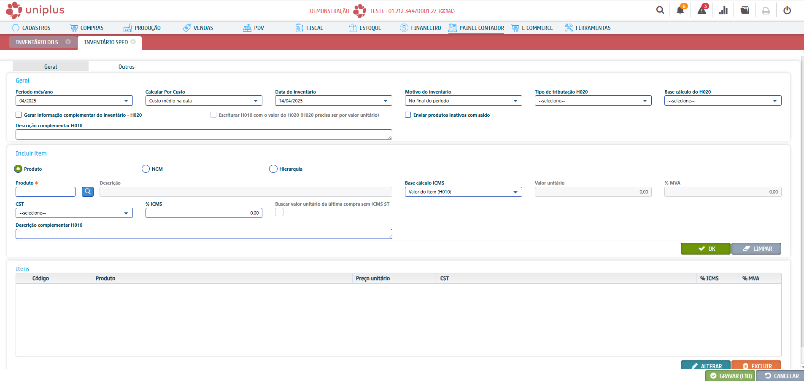This screenshot has width=804, height=381.
Task: Enable 'Gerar informação complementar do inventário - H020'
Action: tap(19, 115)
